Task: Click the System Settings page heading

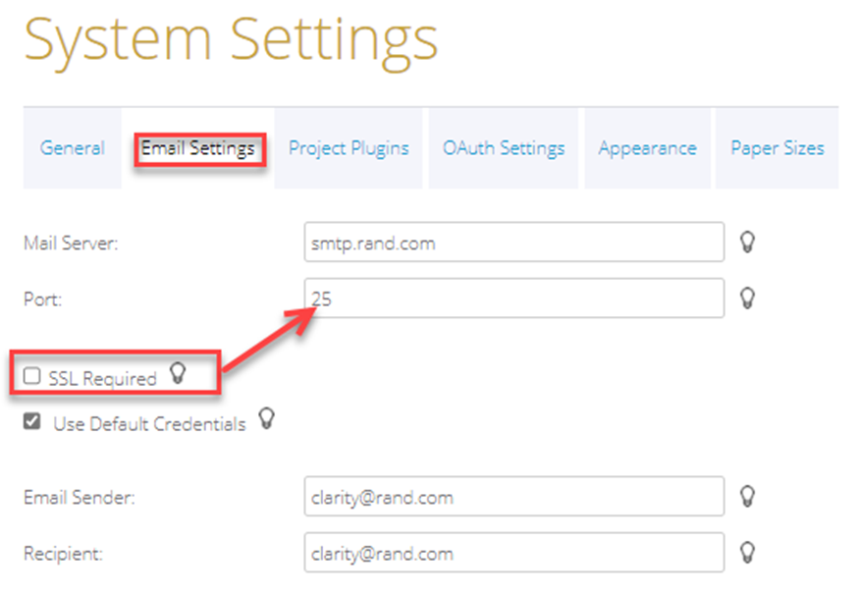Action: pyautogui.click(x=231, y=39)
